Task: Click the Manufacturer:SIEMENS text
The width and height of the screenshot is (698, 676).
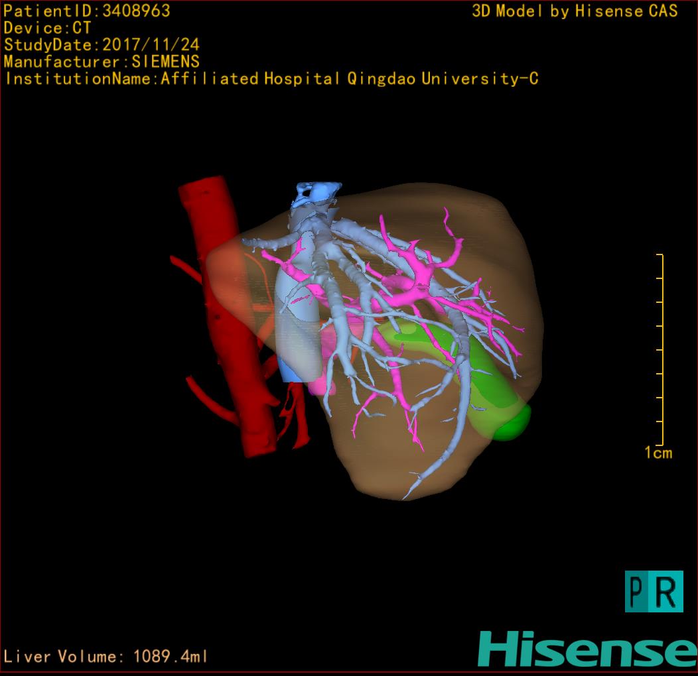Action: tap(102, 62)
